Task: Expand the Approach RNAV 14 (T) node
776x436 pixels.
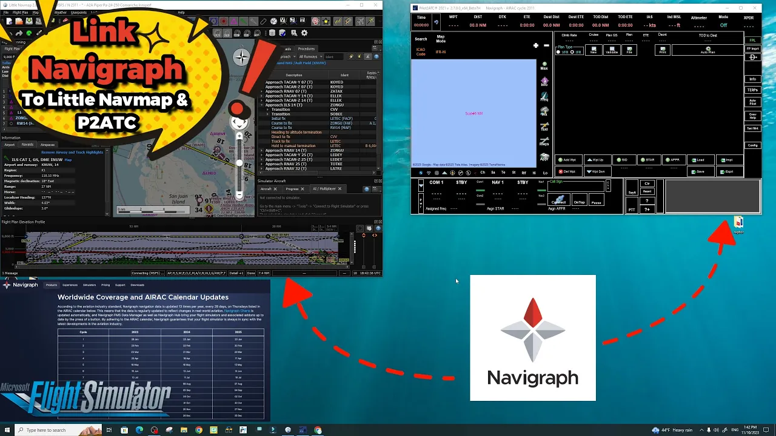Action: (262, 150)
